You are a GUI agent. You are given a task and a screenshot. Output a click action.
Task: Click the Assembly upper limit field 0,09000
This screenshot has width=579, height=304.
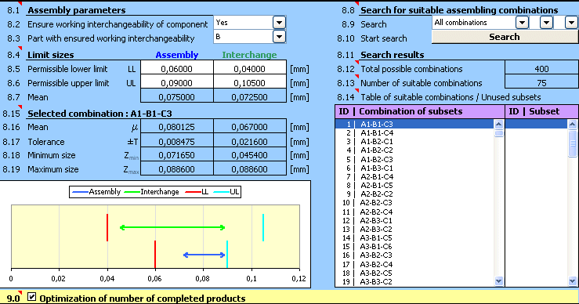click(x=177, y=83)
